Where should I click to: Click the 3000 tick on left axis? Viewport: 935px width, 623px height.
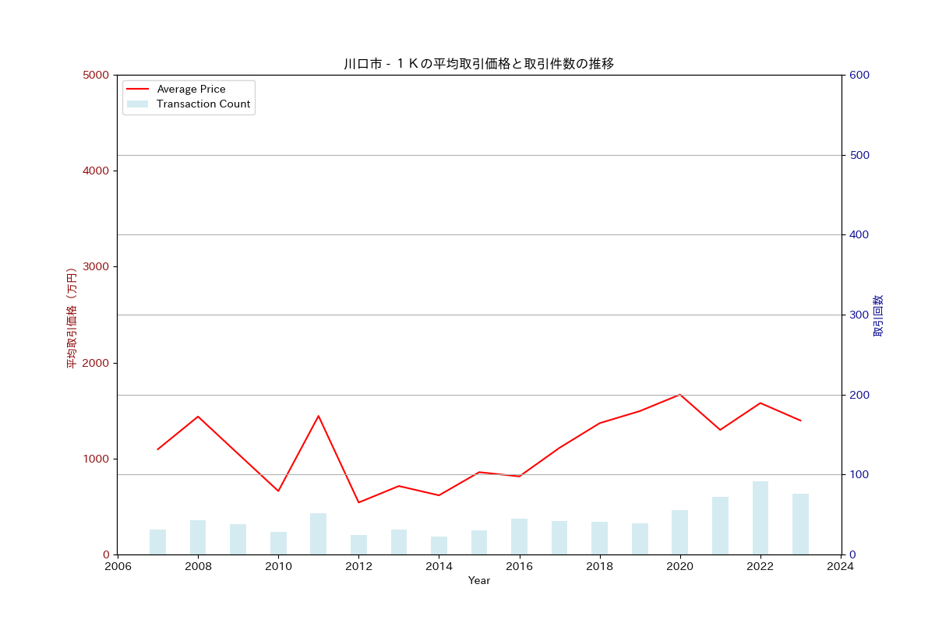[97, 266]
